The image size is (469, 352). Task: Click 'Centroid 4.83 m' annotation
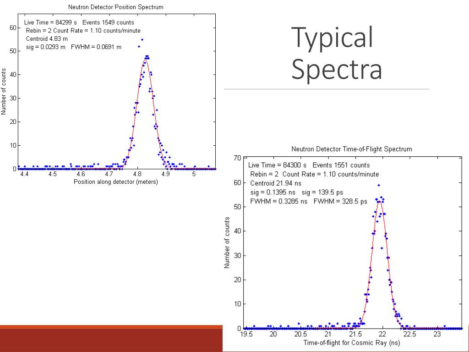pos(47,38)
